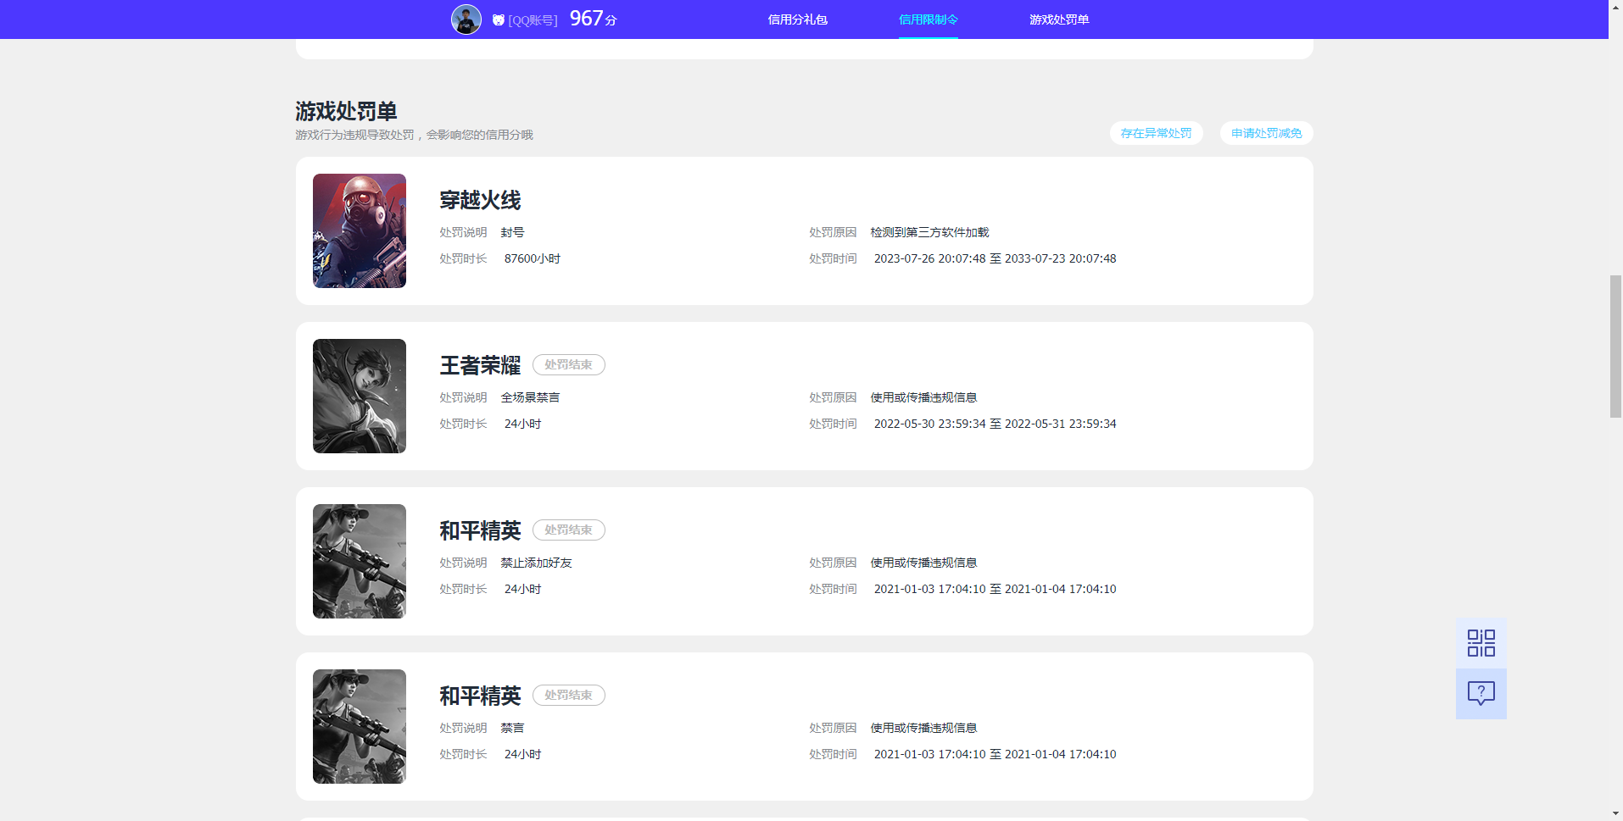Go to the 游戏处罚单 tab
This screenshot has height=821, width=1623.
[x=1059, y=19]
